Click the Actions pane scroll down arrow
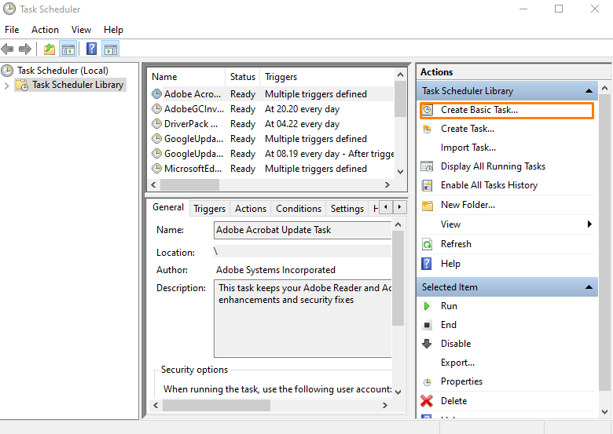Screen dimensions: 613x434 604,412
